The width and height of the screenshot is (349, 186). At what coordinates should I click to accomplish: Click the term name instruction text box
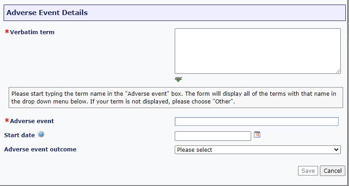pyautogui.click(x=175, y=98)
